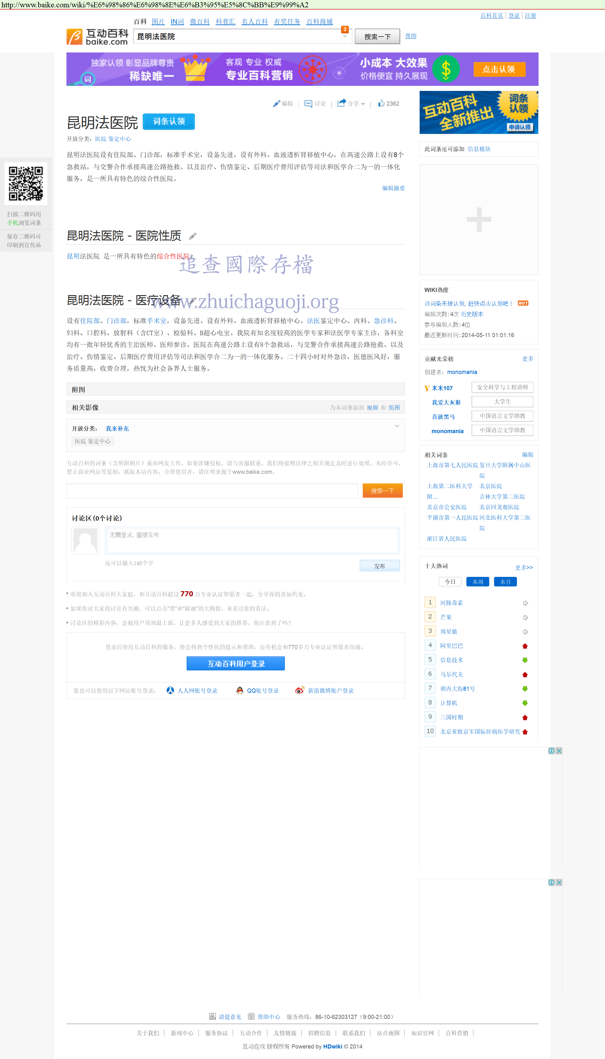
Task: Select the 本月 hot words tab
Action: click(505, 582)
